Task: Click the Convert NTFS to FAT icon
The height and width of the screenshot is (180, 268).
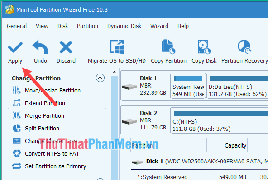Action: [x=17, y=153]
